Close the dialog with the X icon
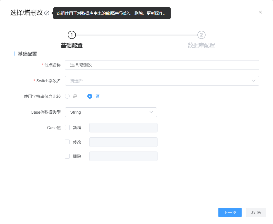The image size is (273, 224). click(x=260, y=12)
